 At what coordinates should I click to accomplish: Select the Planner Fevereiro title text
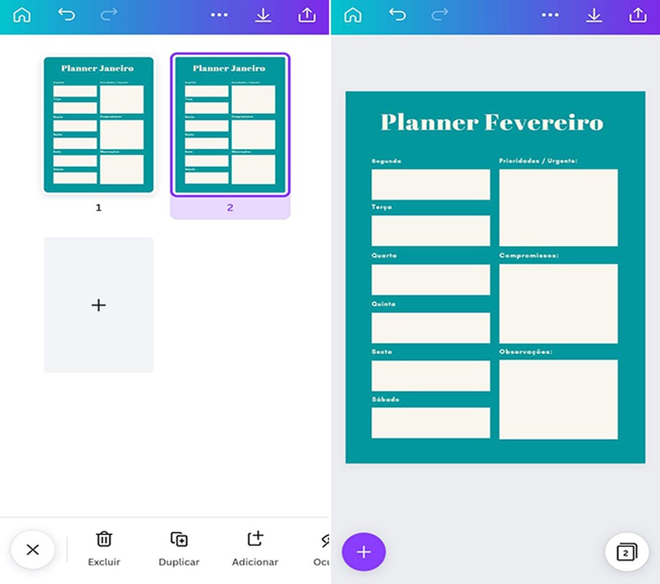(492, 123)
